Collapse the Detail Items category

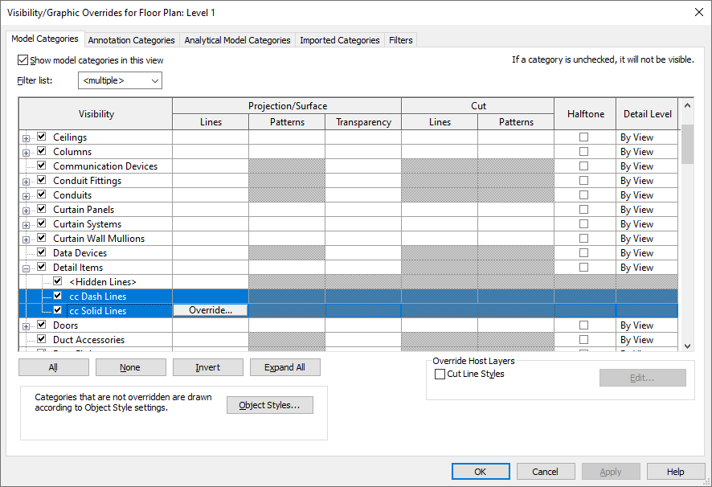26,268
